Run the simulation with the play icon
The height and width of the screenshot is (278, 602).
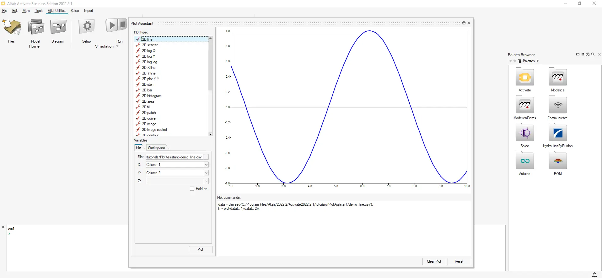point(111,25)
